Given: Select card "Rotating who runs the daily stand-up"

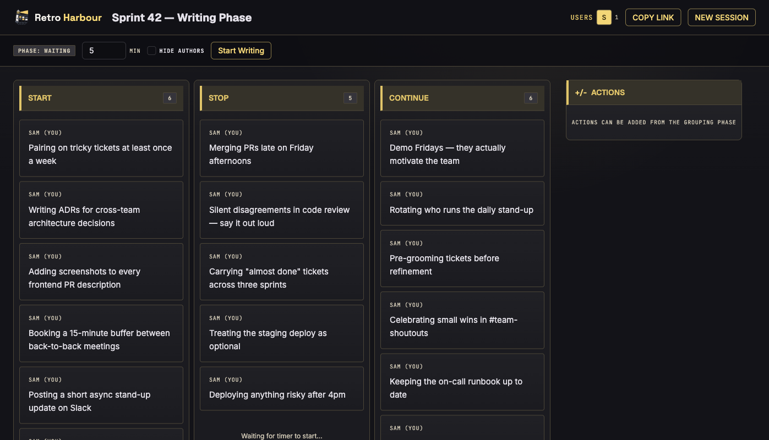Looking at the screenshot, I should click(462, 204).
